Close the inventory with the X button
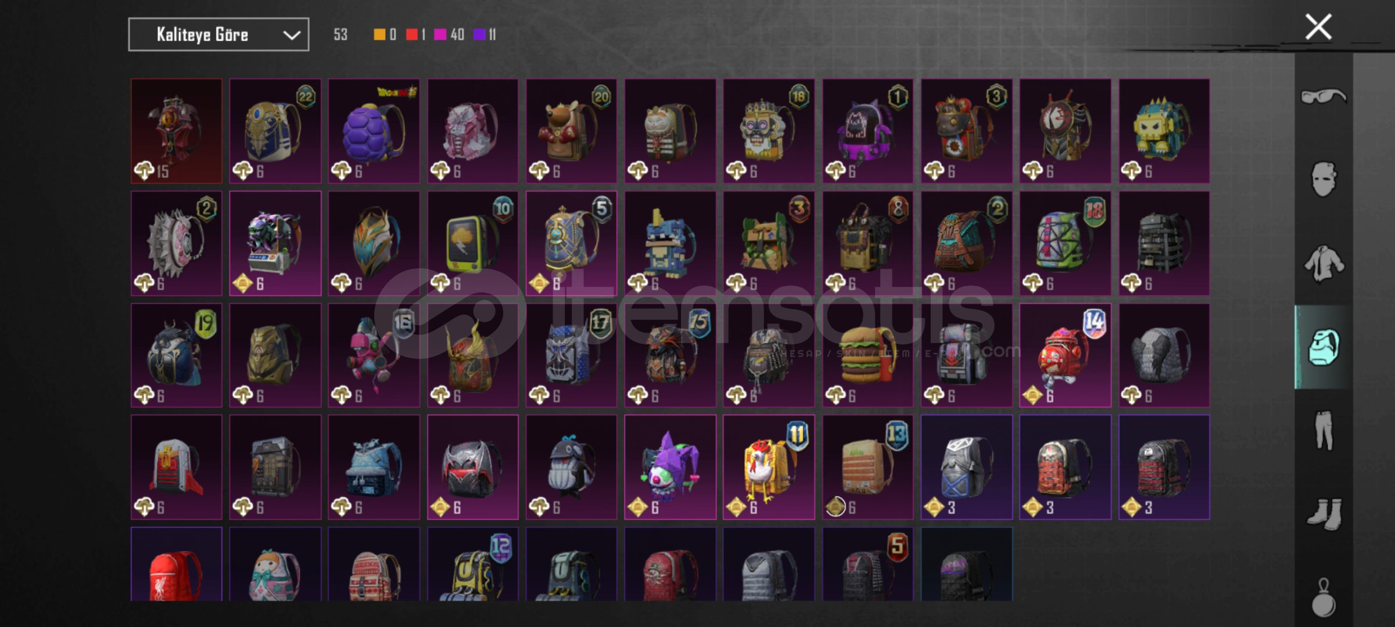Screen dimensions: 1395x627 pos(1318,27)
